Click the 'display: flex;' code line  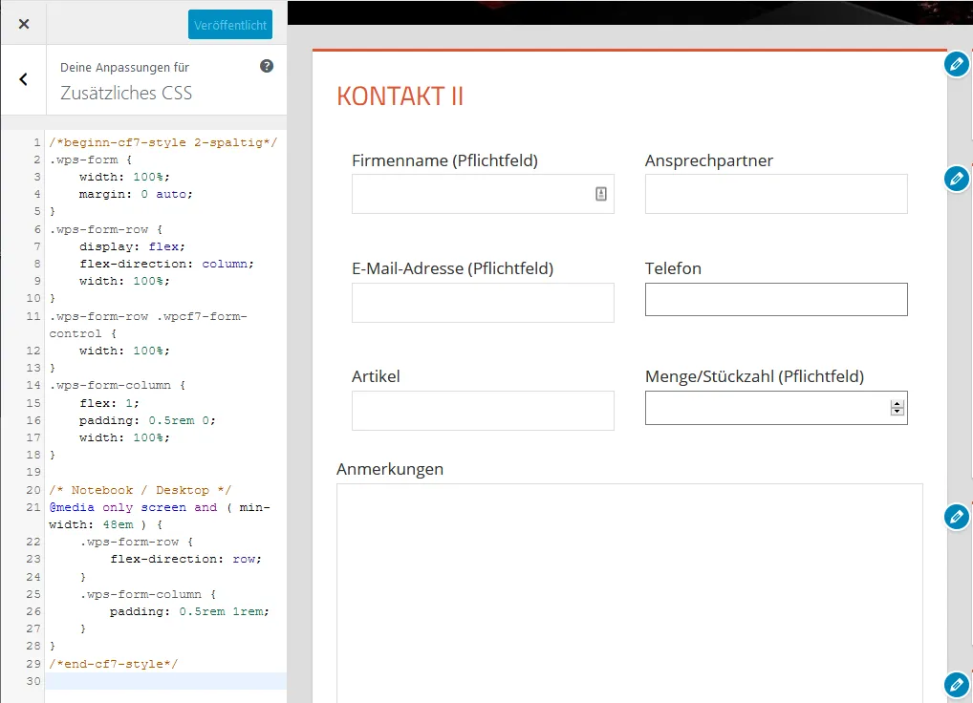[x=132, y=246]
